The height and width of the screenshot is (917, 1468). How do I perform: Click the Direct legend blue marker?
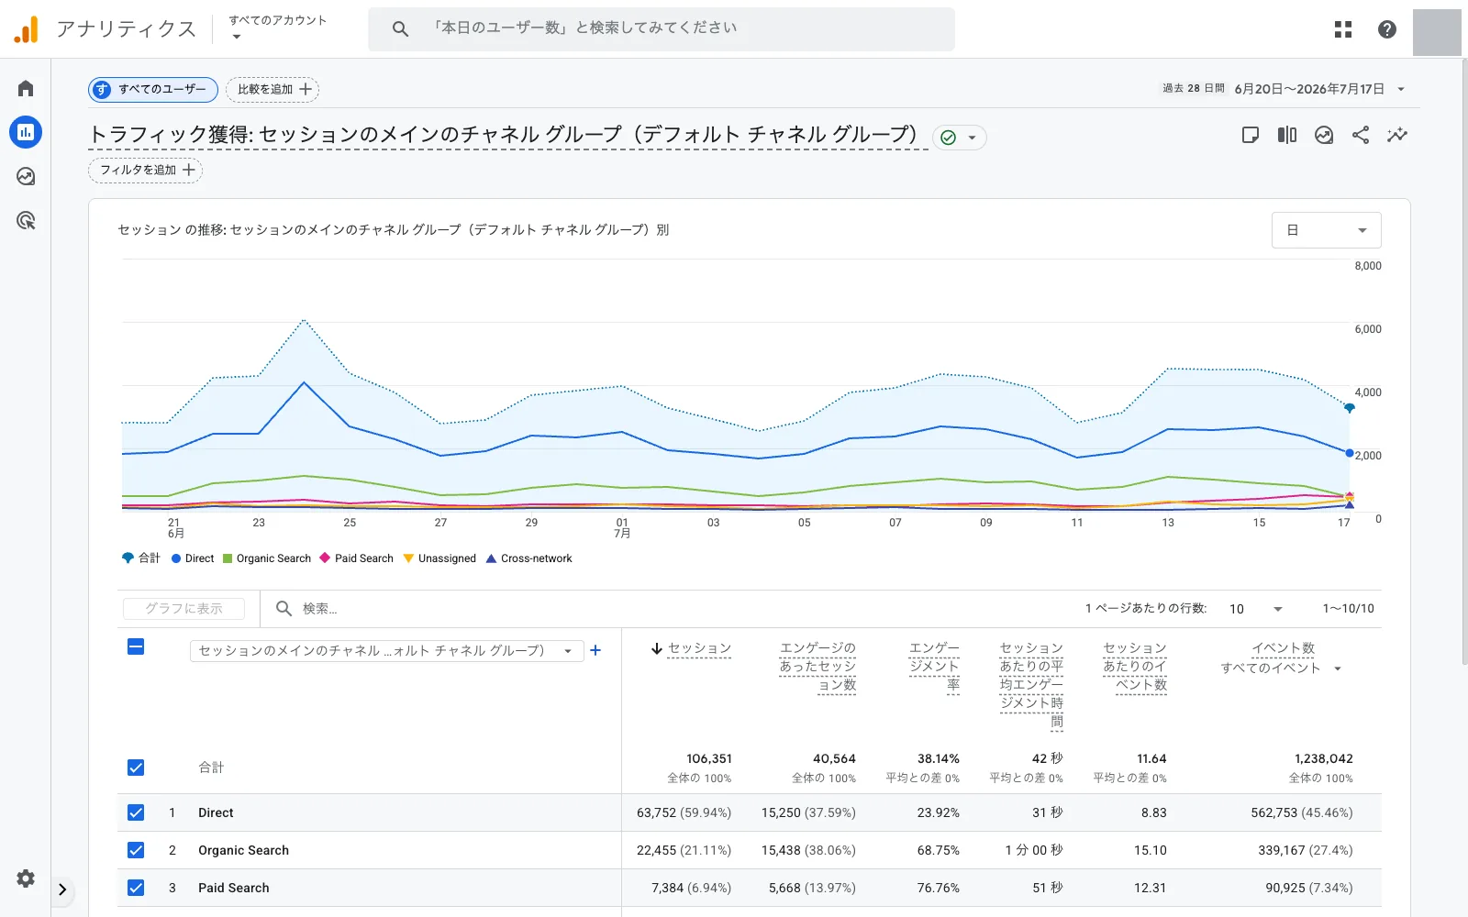pos(176,558)
